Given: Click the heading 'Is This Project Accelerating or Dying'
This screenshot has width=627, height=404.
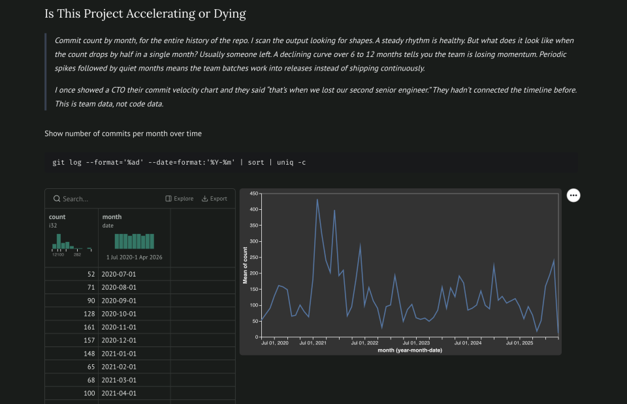Looking at the screenshot, I should pyautogui.click(x=145, y=14).
